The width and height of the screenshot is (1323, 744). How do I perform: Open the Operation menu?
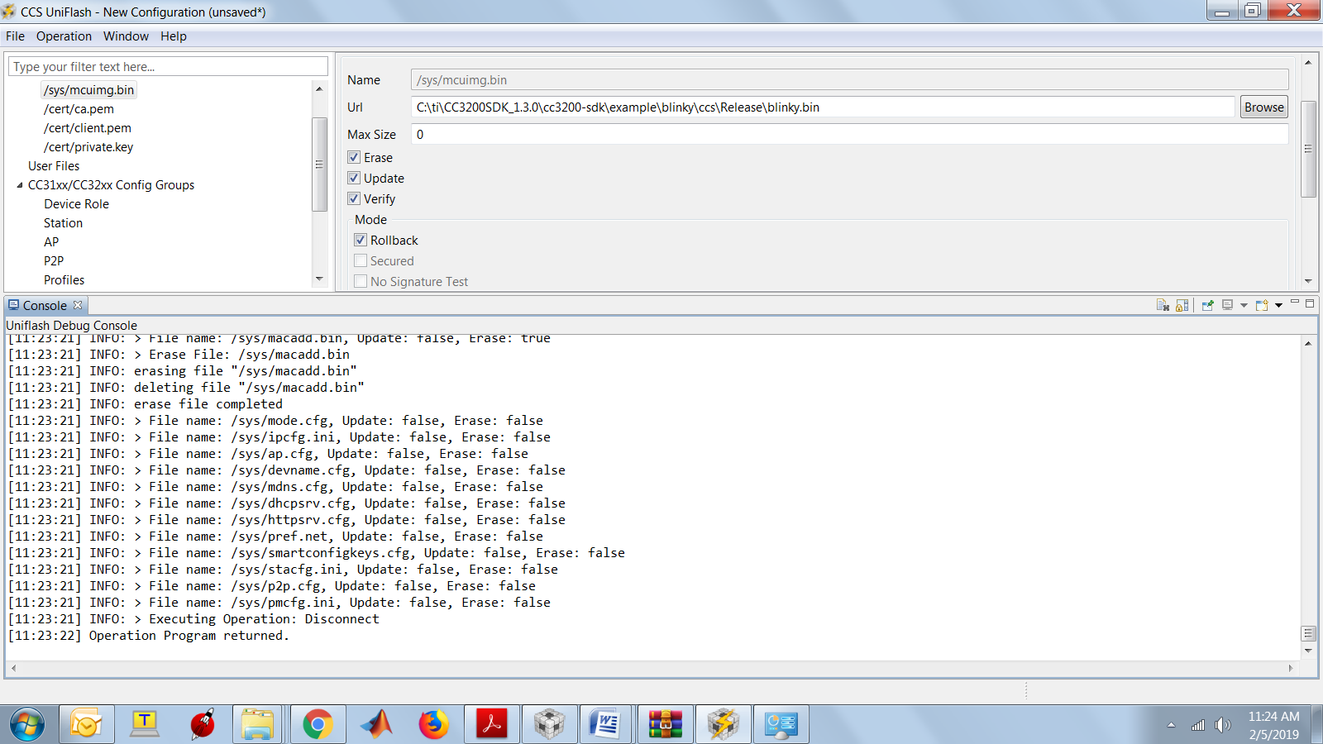tap(64, 36)
